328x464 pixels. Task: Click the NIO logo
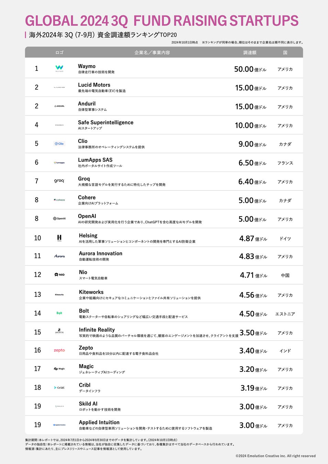click(59, 275)
